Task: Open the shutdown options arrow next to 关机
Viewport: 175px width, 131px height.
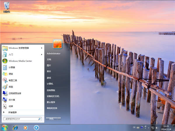Action: 59,119
